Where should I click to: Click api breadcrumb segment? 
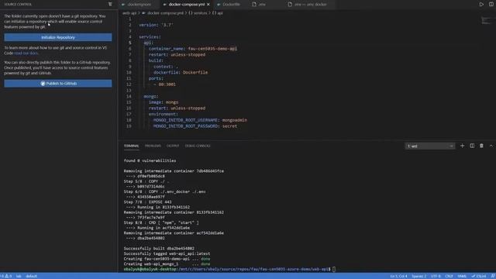(220, 13)
